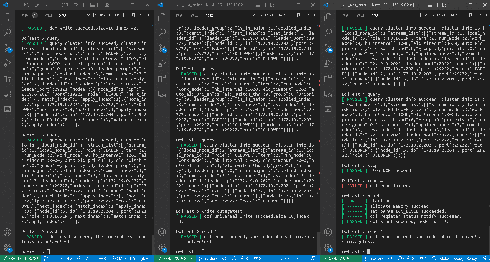
Task: Open Explorer in the 172.19.0.203 window
Action: (x=162, y=17)
